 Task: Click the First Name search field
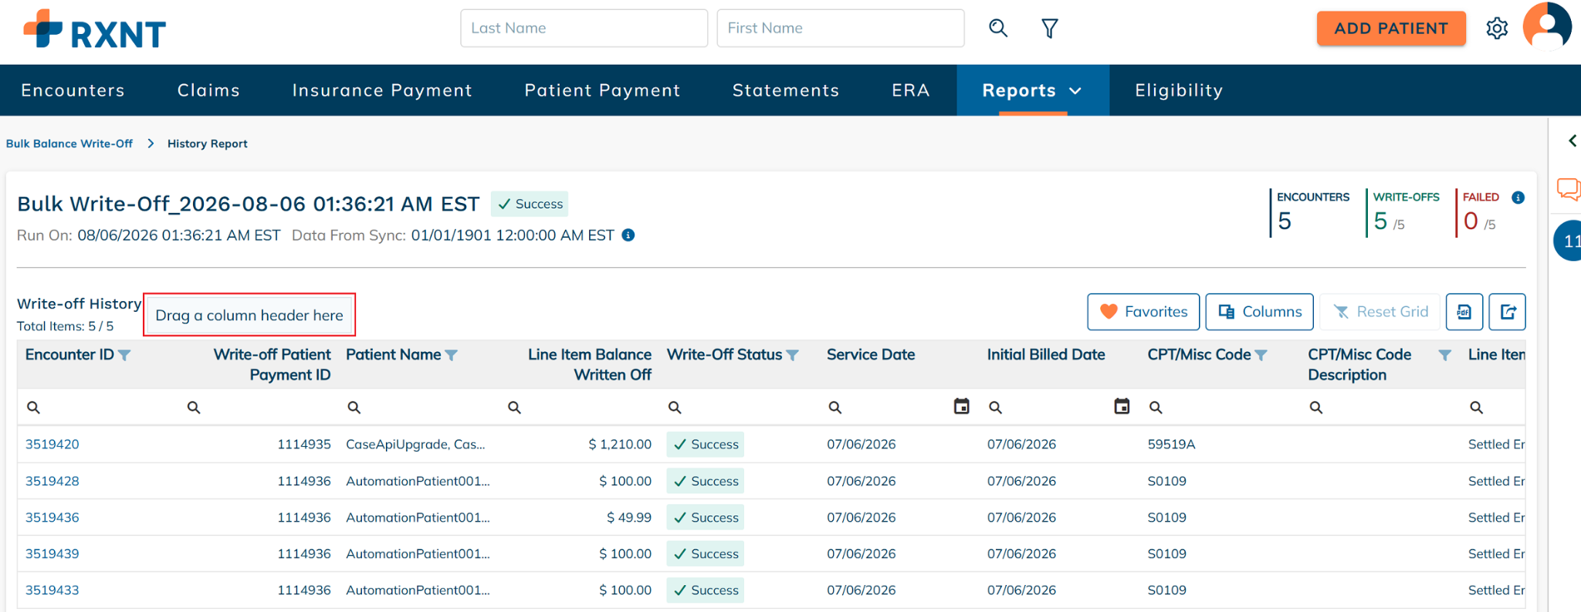click(840, 29)
